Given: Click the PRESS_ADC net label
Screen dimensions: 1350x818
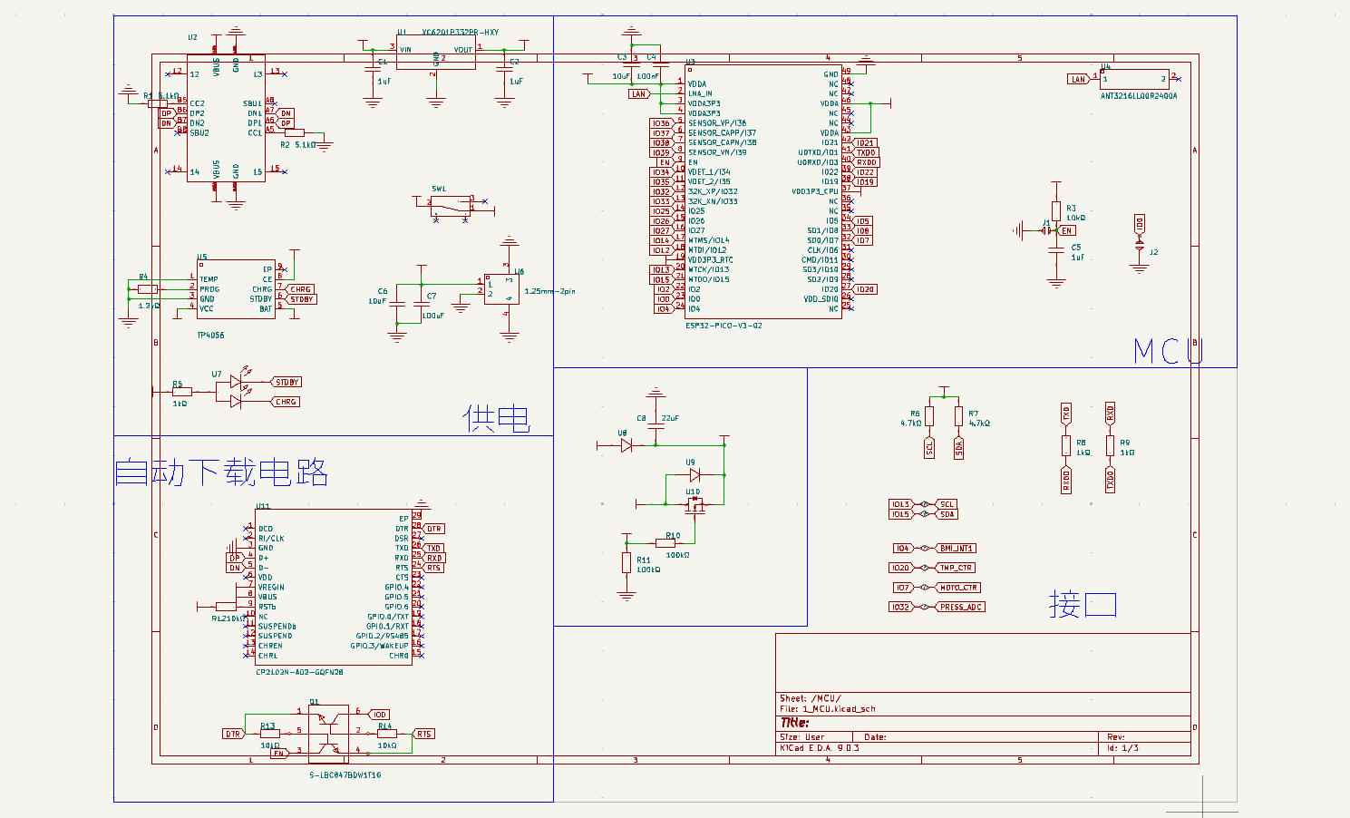Looking at the screenshot, I should pyautogui.click(x=959, y=608).
